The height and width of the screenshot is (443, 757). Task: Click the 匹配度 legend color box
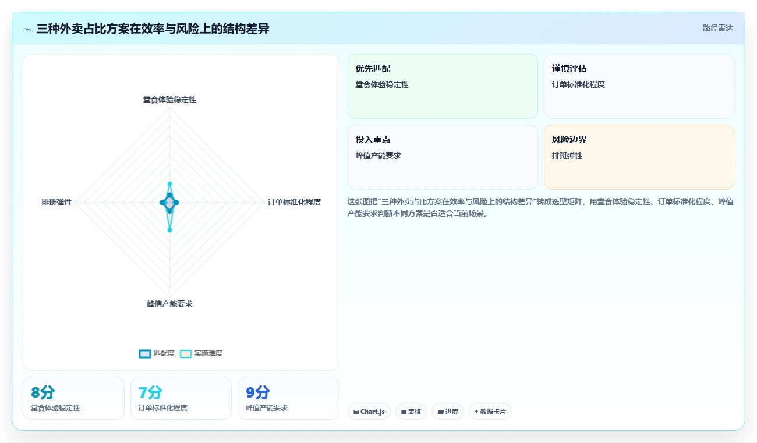click(x=145, y=353)
